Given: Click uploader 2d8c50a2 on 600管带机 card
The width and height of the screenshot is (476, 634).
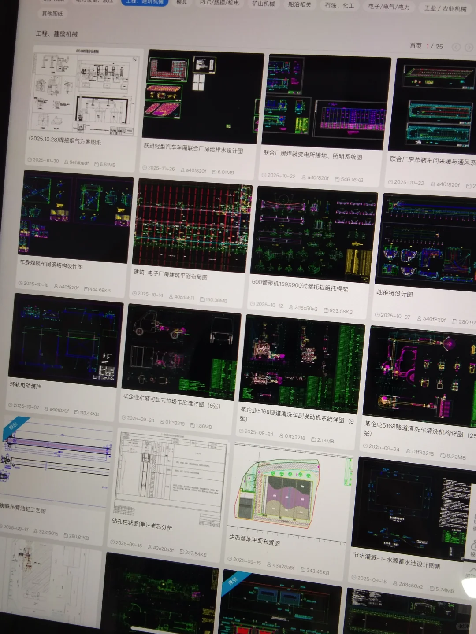Looking at the screenshot, I should (x=306, y=308).
